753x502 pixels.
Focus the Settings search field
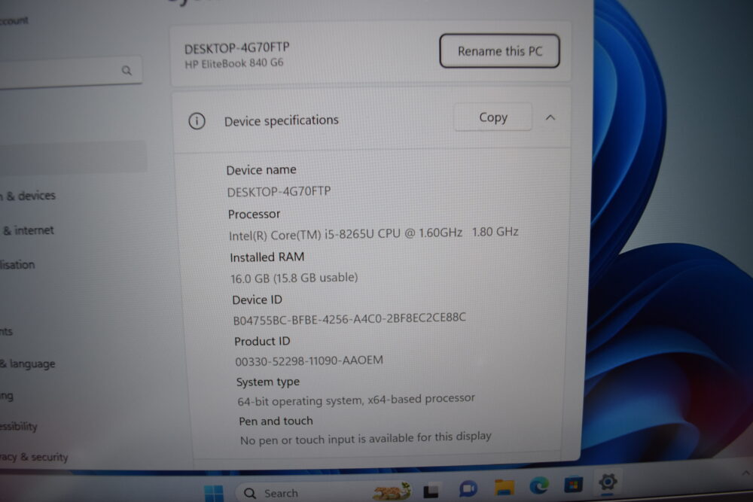tap(70, 72)
